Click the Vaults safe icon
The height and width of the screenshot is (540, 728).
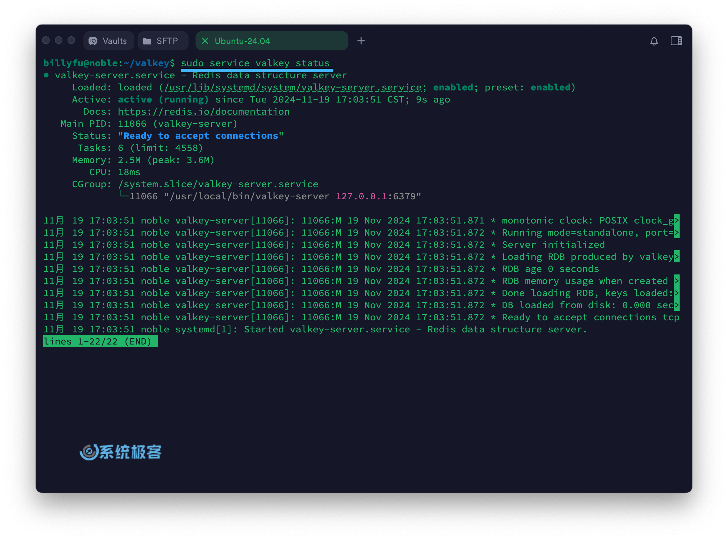coord(93,41)
